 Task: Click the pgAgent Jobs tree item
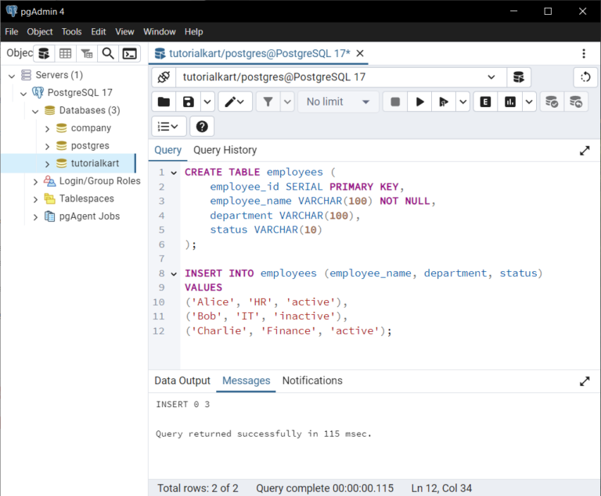click(x=89, y=216)
